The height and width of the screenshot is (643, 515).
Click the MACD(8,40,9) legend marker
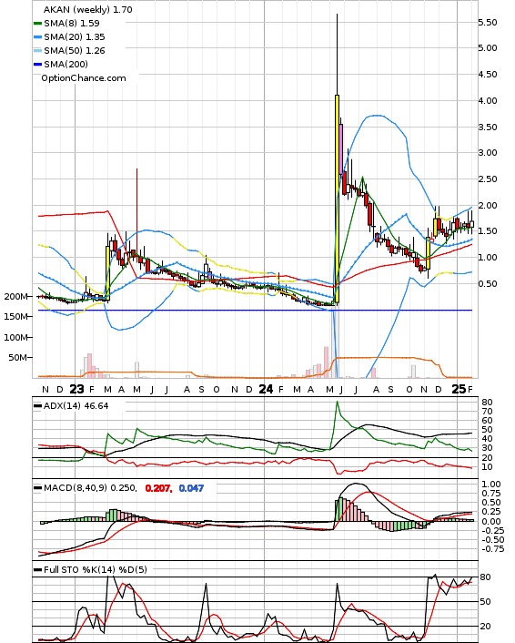(x=37, y=488)
